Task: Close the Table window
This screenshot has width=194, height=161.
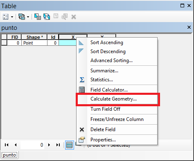Action: tap(189, 6)
